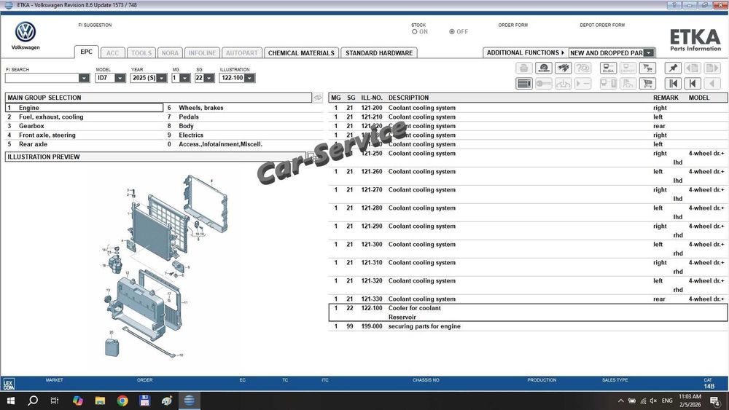The image size is (729, 410).
Task: Select the stock OFF radio button
Action: (x=452, y=32)
